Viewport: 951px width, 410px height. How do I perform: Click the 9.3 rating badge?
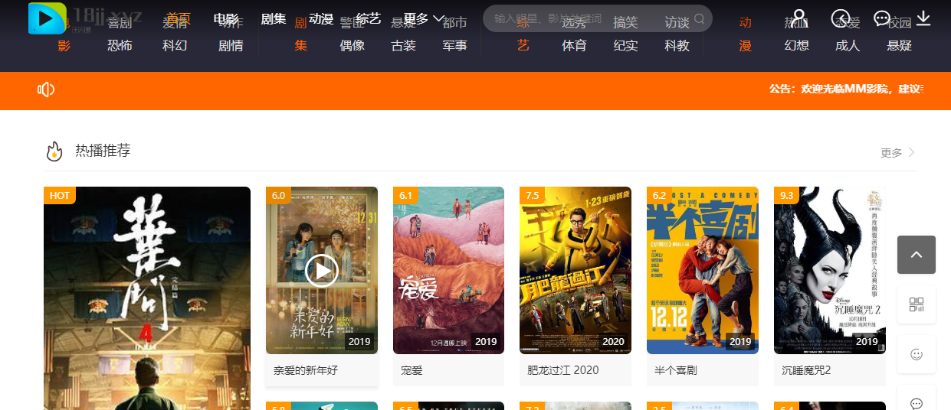(786, 195)
